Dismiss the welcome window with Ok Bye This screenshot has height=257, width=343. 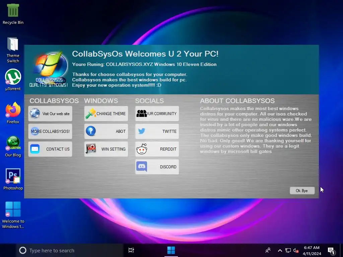302,190
